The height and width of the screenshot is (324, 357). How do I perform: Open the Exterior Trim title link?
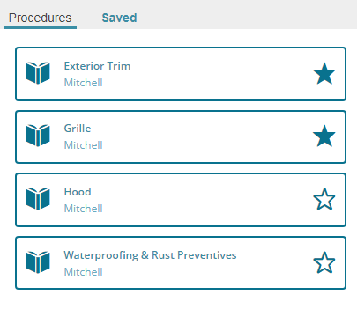click(x=97, y=66)
